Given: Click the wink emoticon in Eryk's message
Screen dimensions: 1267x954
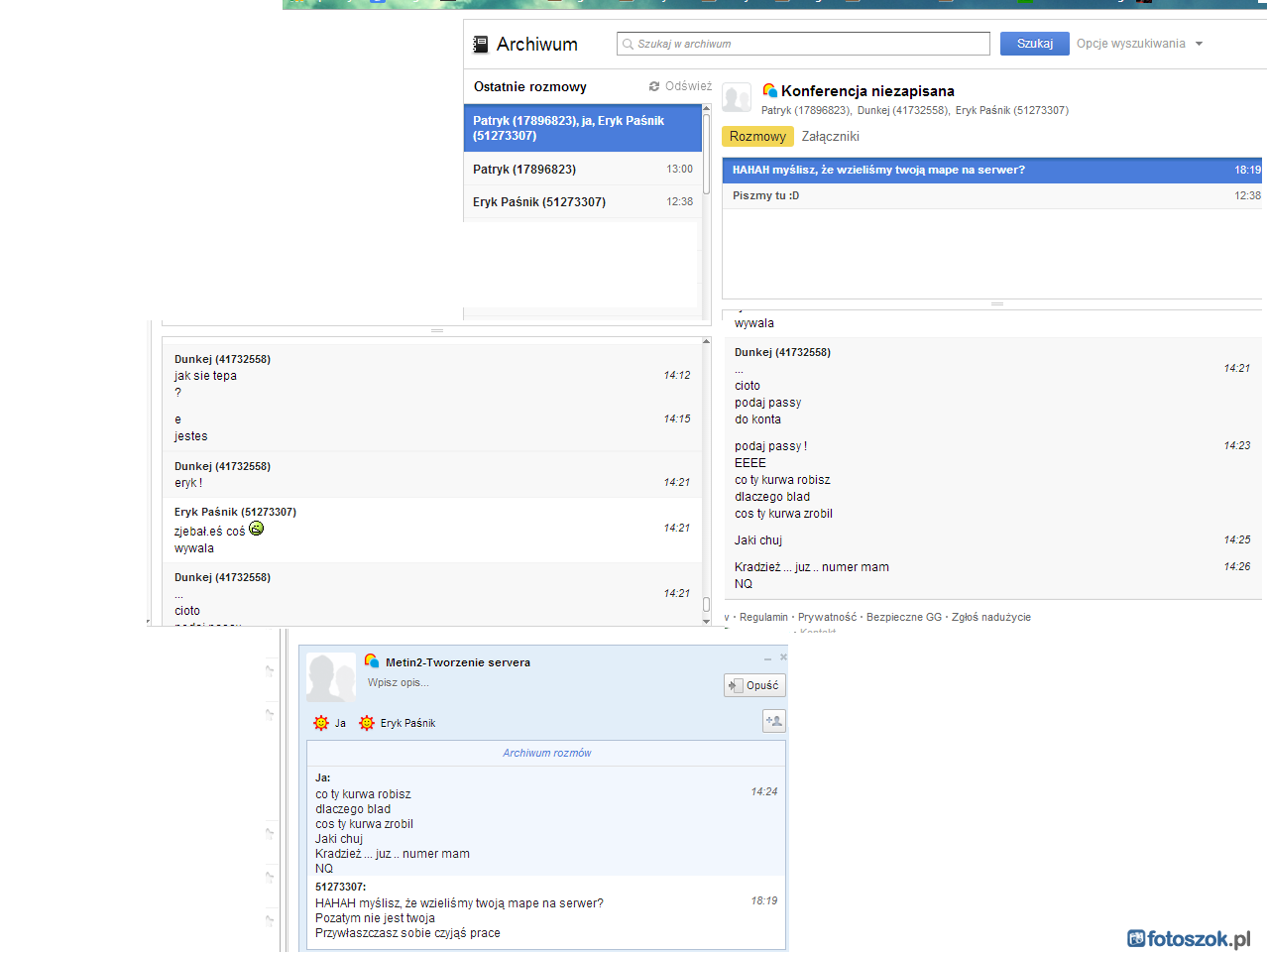Looking at the screenshot, I should [256, 529].
